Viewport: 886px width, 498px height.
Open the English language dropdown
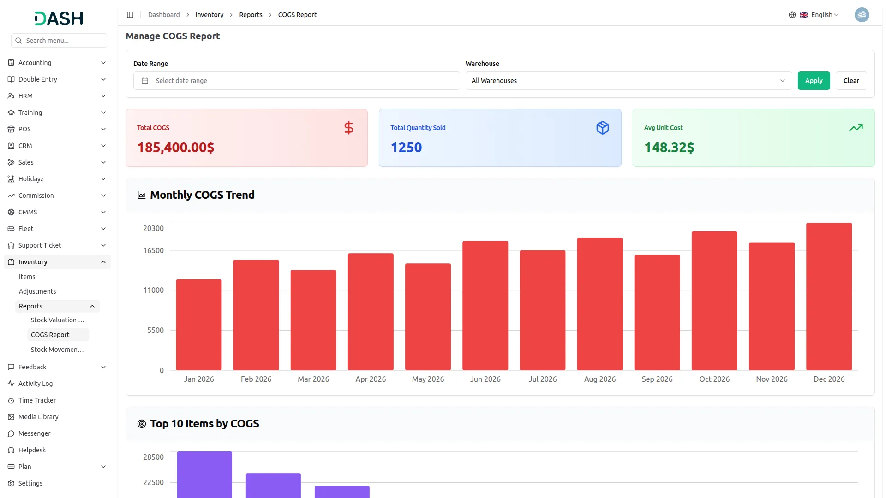click(824, 15)
